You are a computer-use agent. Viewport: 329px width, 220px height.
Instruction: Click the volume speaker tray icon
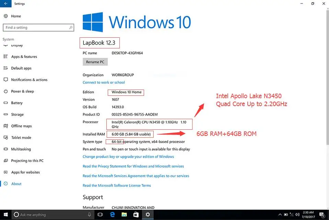coord(297,215)
